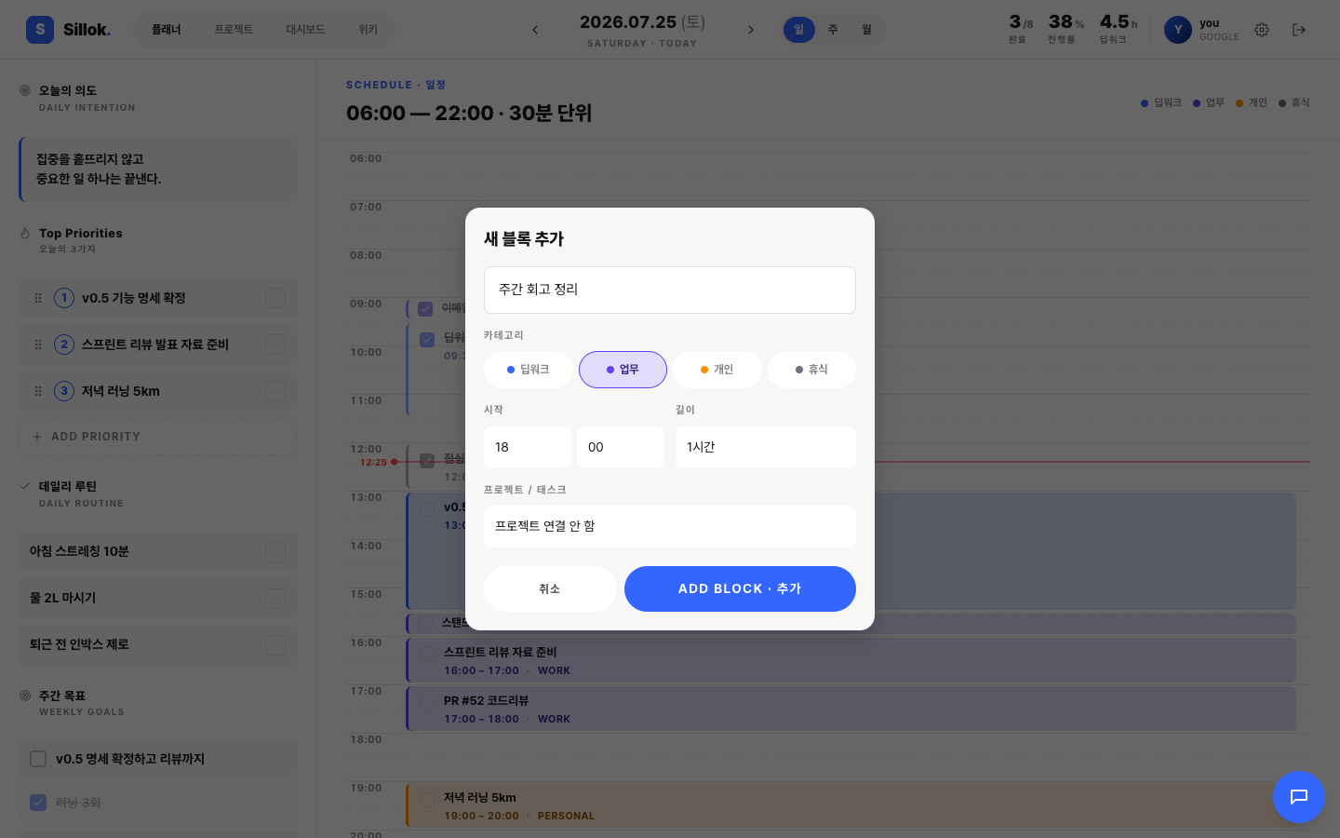1340x838 pixels.
Task: Click the 4.5h 딥워크 stat
Action: 1119,29
